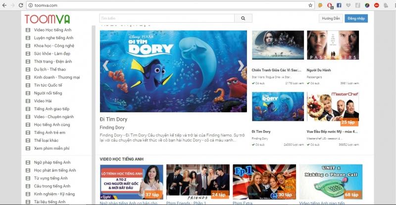Click the Đăng nhập login button
The image size is (396, 205).
356,18
